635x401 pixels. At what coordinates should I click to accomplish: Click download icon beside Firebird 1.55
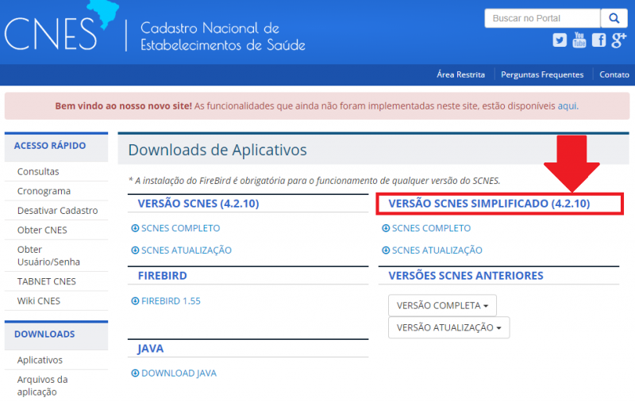click(135, 301)
